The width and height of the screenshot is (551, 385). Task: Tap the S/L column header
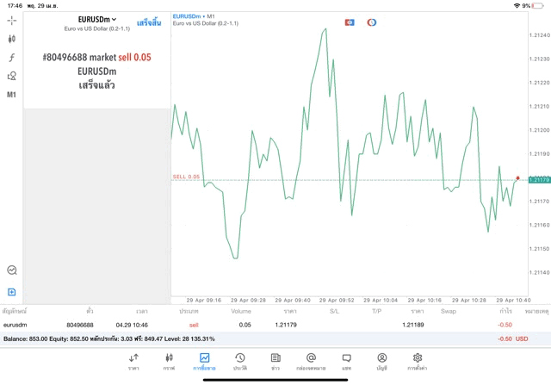(x=334, y=311)
